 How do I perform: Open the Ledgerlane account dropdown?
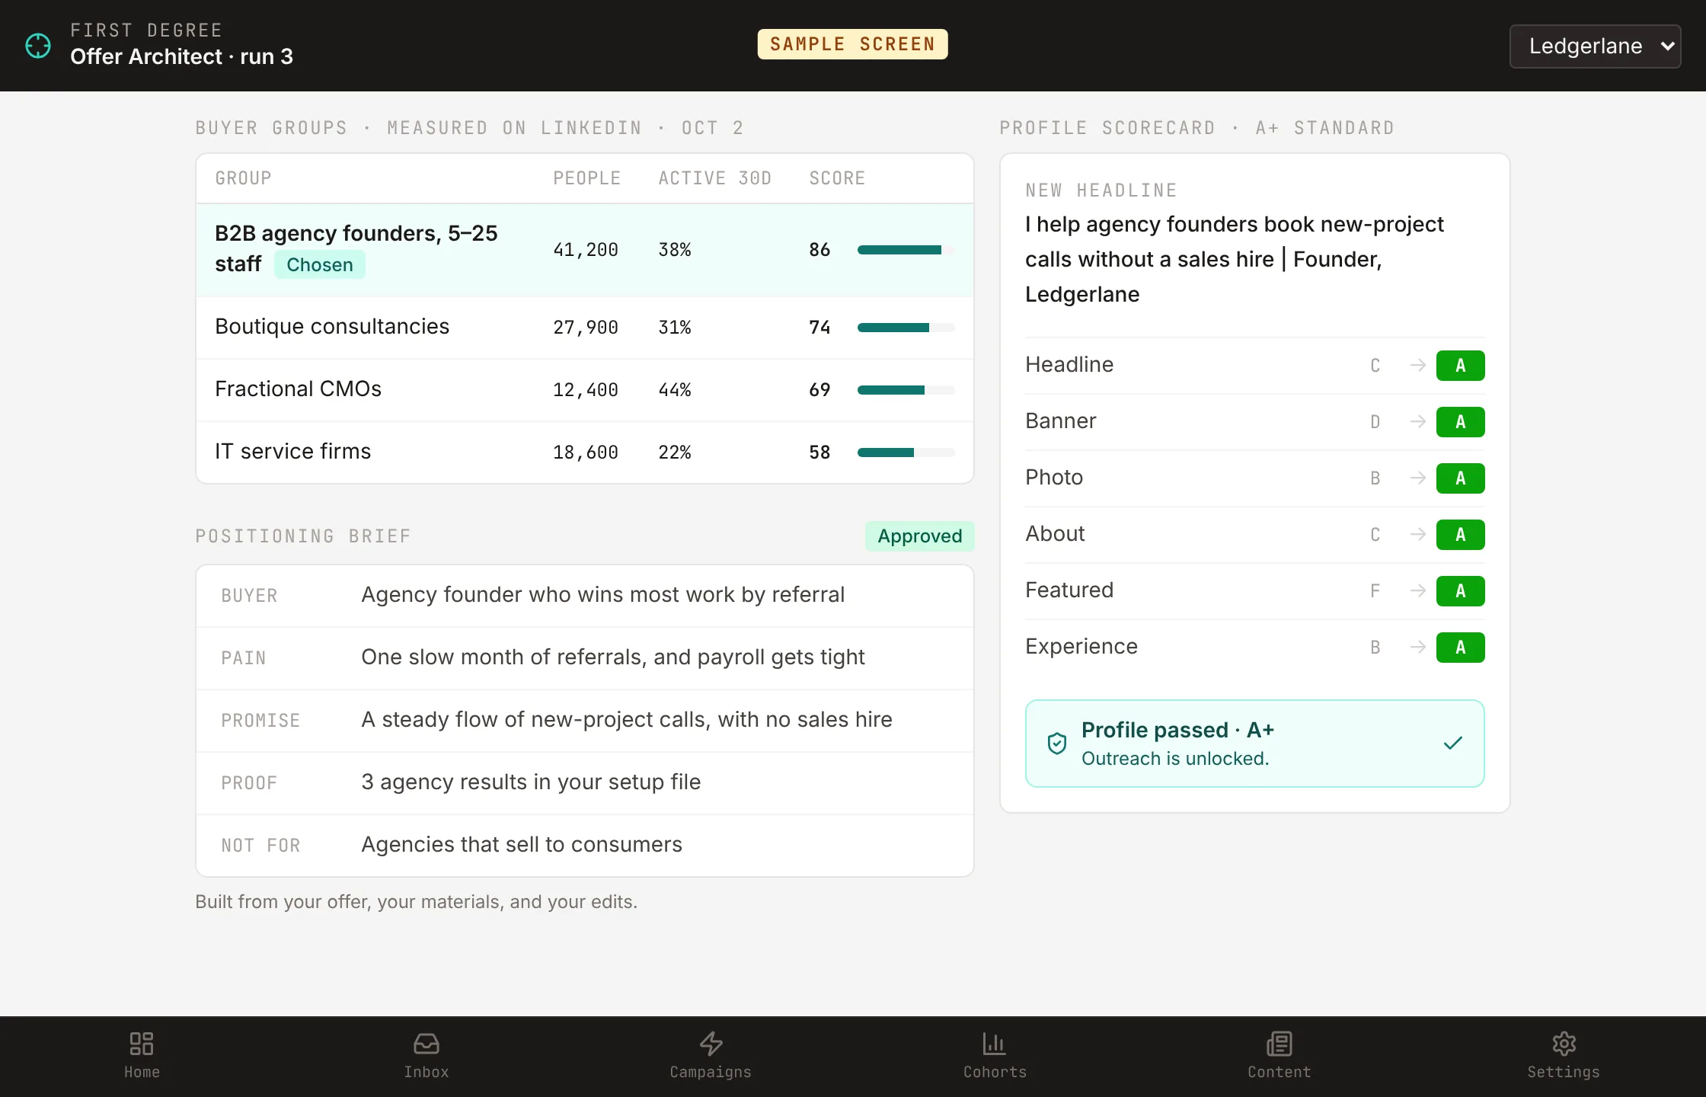pyautogui.click(x=1595, y=46)
